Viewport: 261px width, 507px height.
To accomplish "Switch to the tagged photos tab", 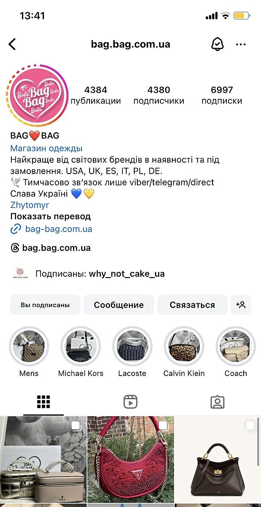I will pyautogui.click(x=217, y=402).
